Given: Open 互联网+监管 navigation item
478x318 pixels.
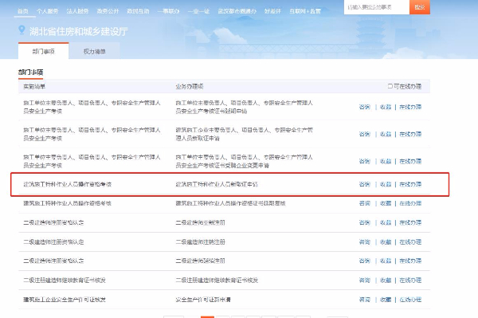Looking at the screenshot, I should 305,11.
